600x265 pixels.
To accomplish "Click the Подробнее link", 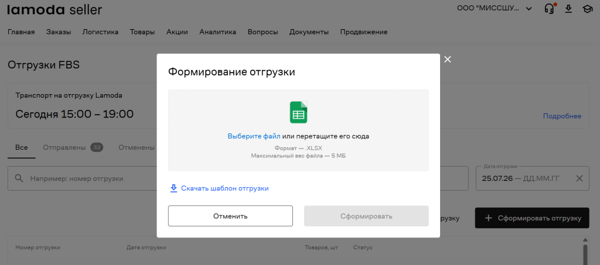I will click(562, 116).
